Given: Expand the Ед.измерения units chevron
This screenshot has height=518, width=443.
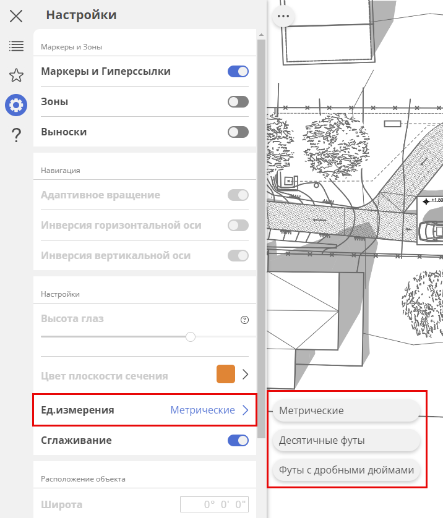Looking at the screenshot, I should (245, 410).
